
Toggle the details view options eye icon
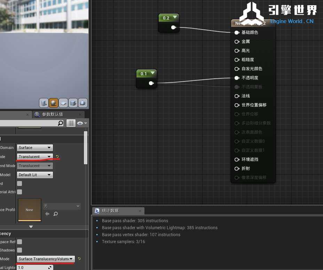(x=82, y=123)
